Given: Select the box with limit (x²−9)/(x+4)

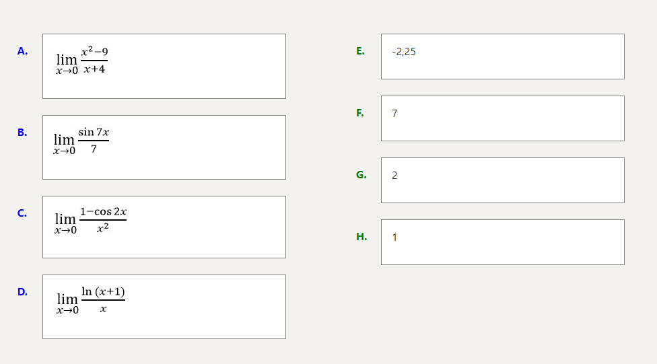Looking at the screenshot, I should point(164,66).
